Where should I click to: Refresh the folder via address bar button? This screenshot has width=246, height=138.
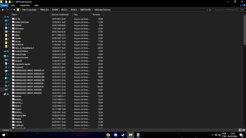210,10
